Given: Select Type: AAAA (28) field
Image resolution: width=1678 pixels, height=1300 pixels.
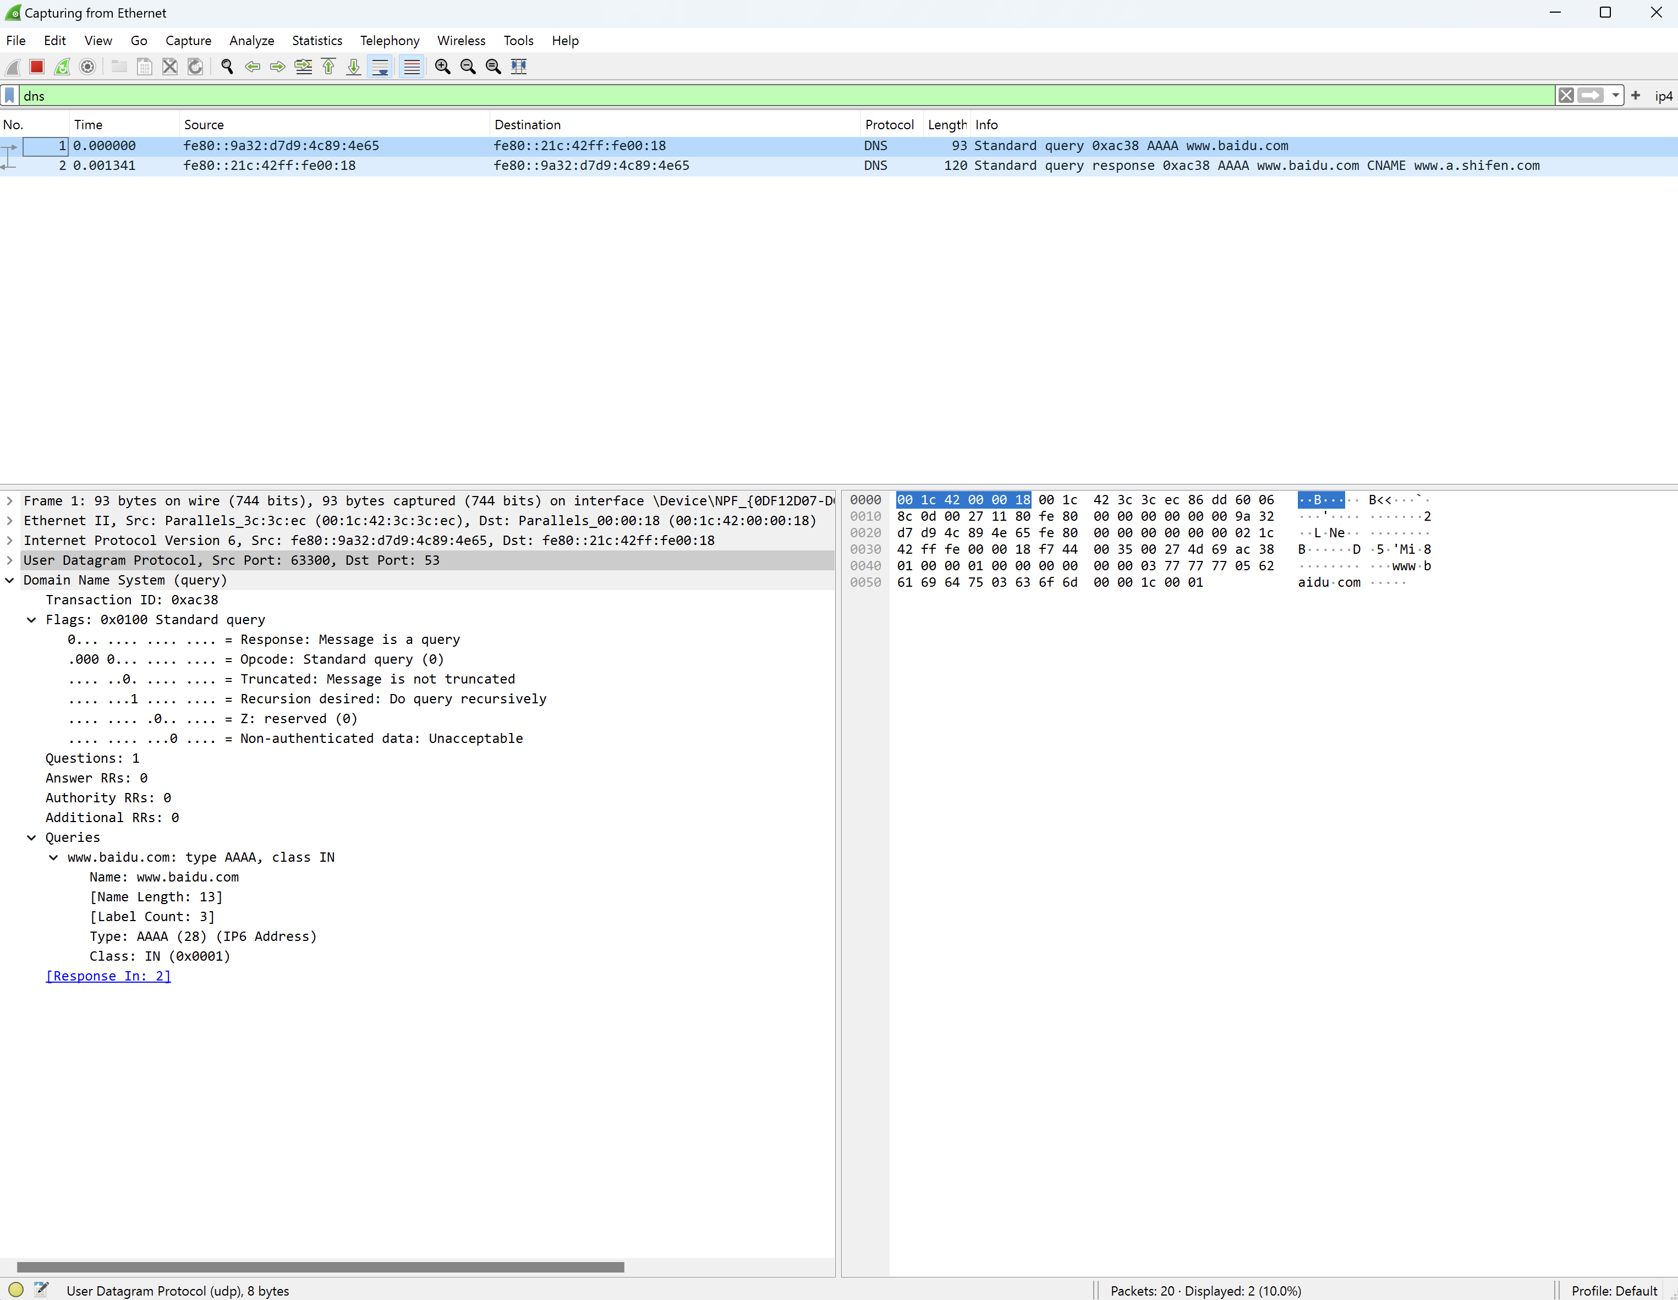Looking at the screenshot, I should tap(203, 936).
